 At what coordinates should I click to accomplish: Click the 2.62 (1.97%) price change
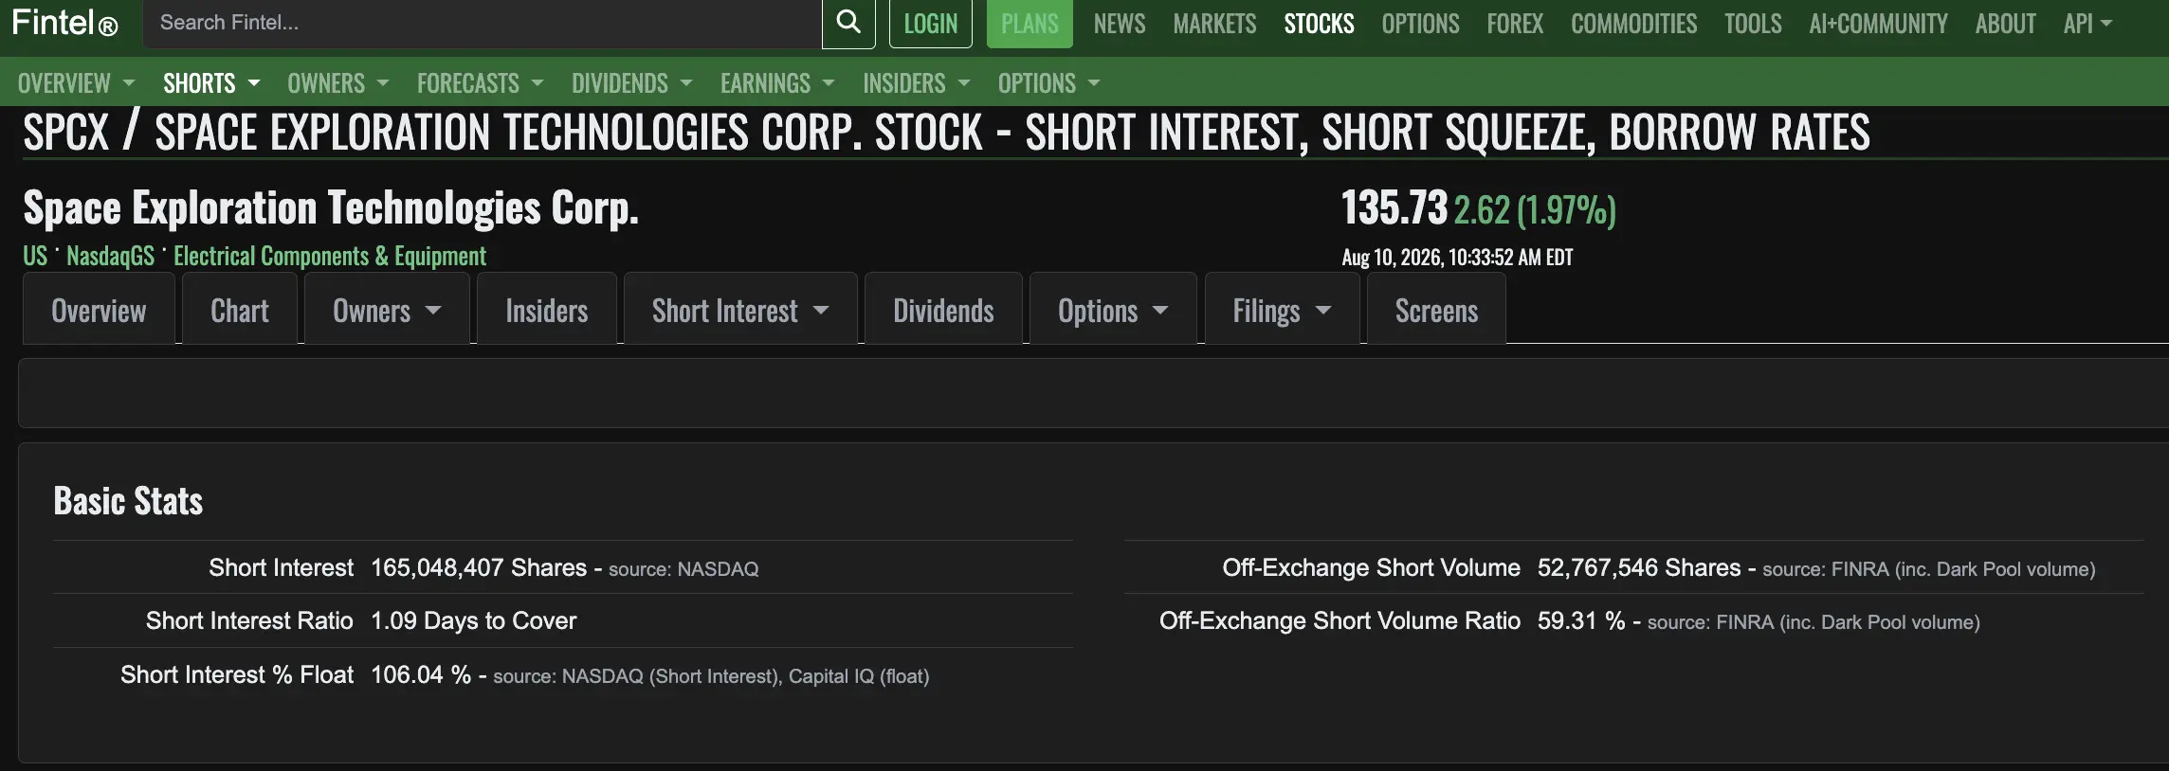click(1535, 210)
